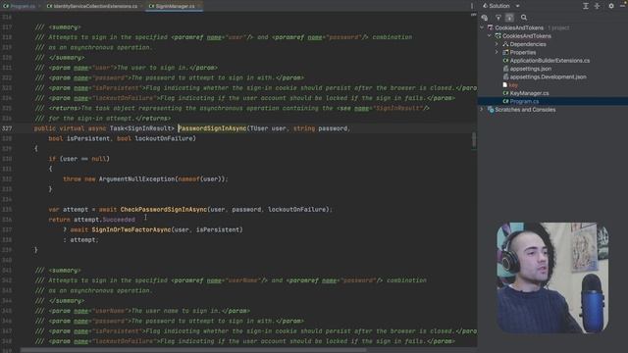Click 'lockoutOnFailure' parameter on line 328
The width and height of the screenshot is (628, 353).
click(165, 138)
